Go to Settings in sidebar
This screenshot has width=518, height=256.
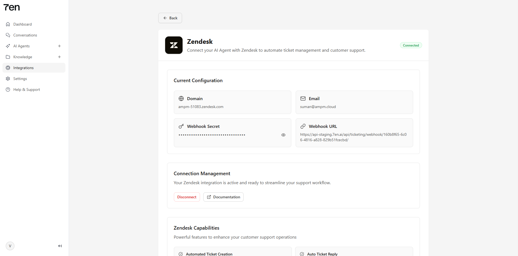[20, 79]
